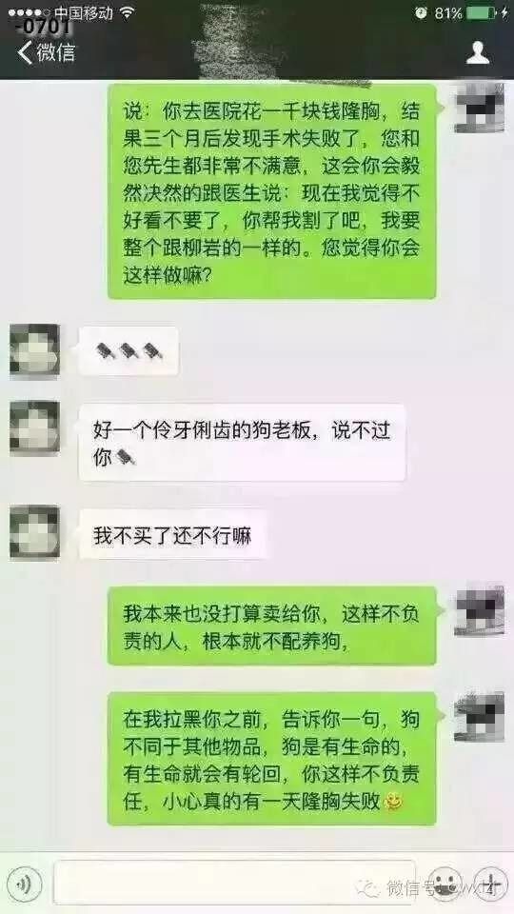Tap avatar beside 我本来也没打算卖给你 message

click(479, 611)
